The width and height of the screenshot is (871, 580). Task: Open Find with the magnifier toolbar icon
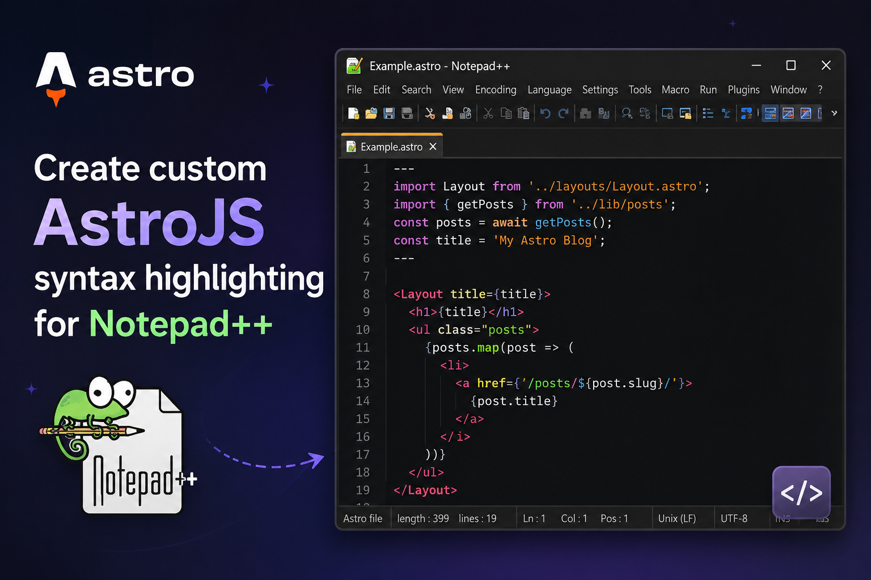[627, 113]
